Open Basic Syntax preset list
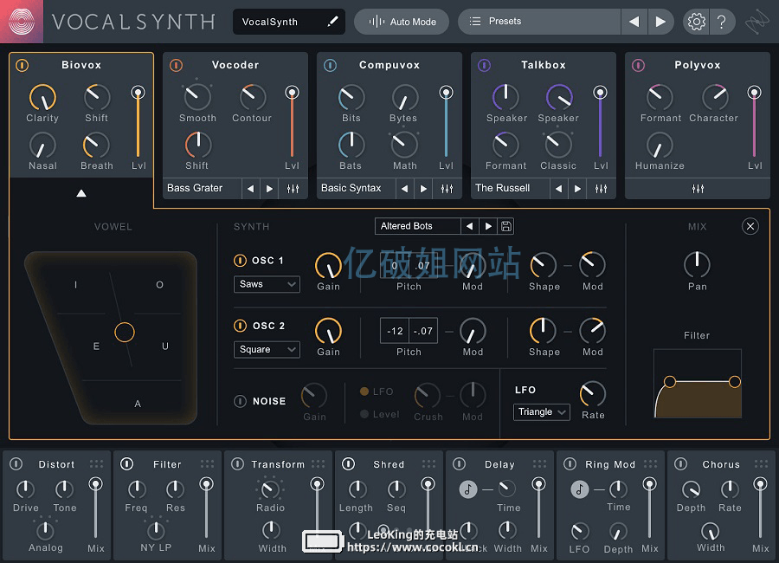Screen dimensions: 779x563 point(356,189)
